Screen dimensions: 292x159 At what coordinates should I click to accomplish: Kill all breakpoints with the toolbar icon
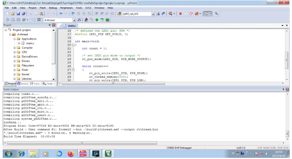coord(197,13)
